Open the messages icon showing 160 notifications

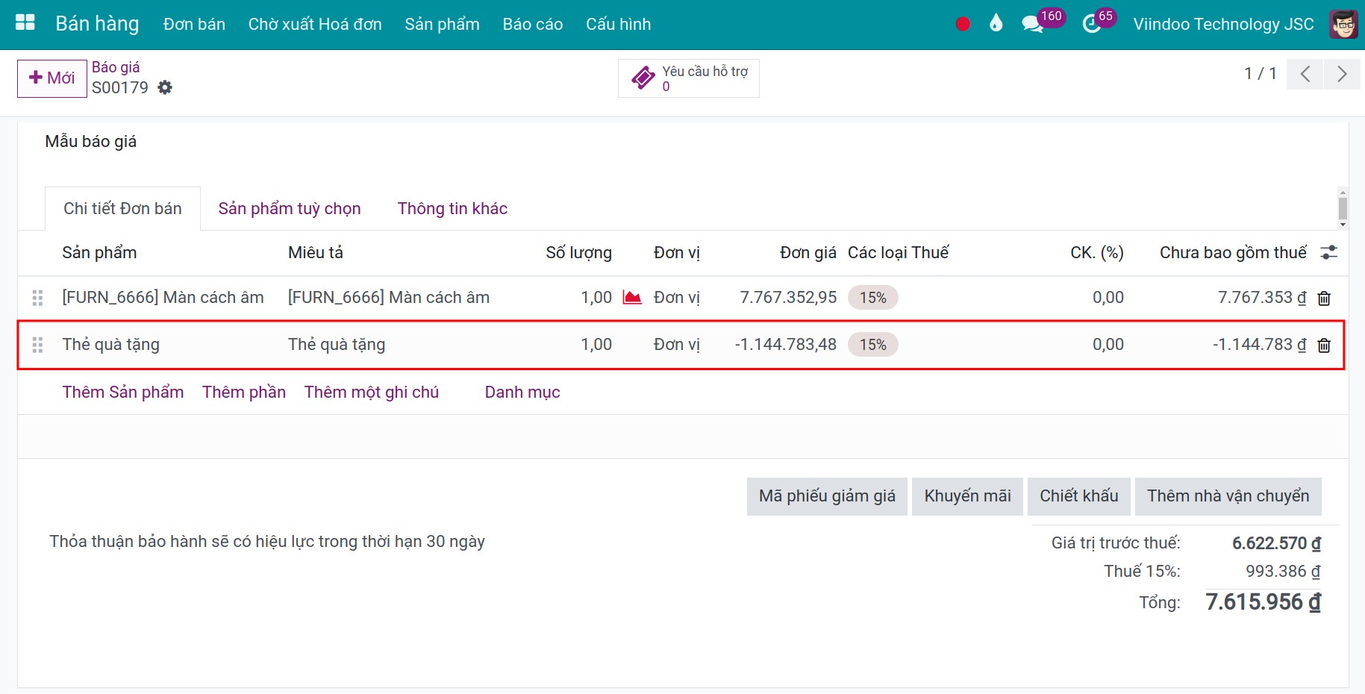pos(1034,23)
